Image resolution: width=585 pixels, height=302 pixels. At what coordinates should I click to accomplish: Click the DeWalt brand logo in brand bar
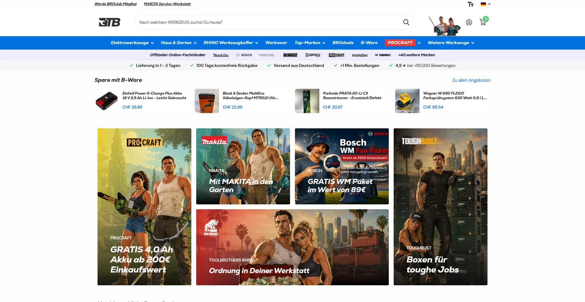tap(290, 55)
